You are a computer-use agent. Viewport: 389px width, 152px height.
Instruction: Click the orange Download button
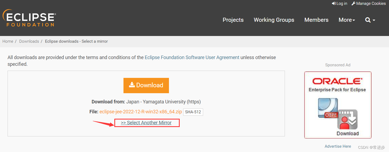point(146,85)
